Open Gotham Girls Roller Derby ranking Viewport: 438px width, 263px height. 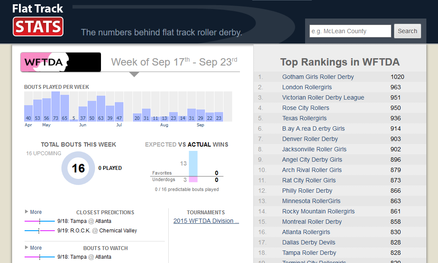[318, 77]
